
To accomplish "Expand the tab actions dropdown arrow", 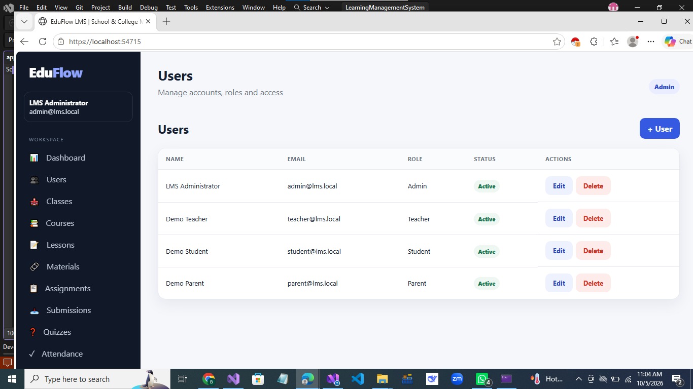I will pyautogui.click(x=24, y=22).
